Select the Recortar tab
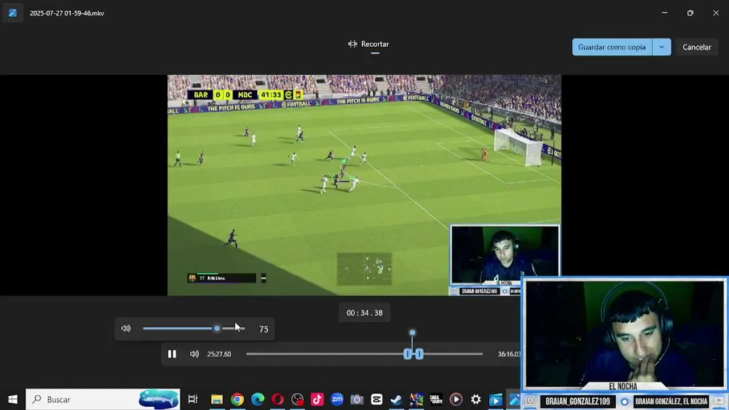This screenshot has height=410, width=729. coord(368,44)
